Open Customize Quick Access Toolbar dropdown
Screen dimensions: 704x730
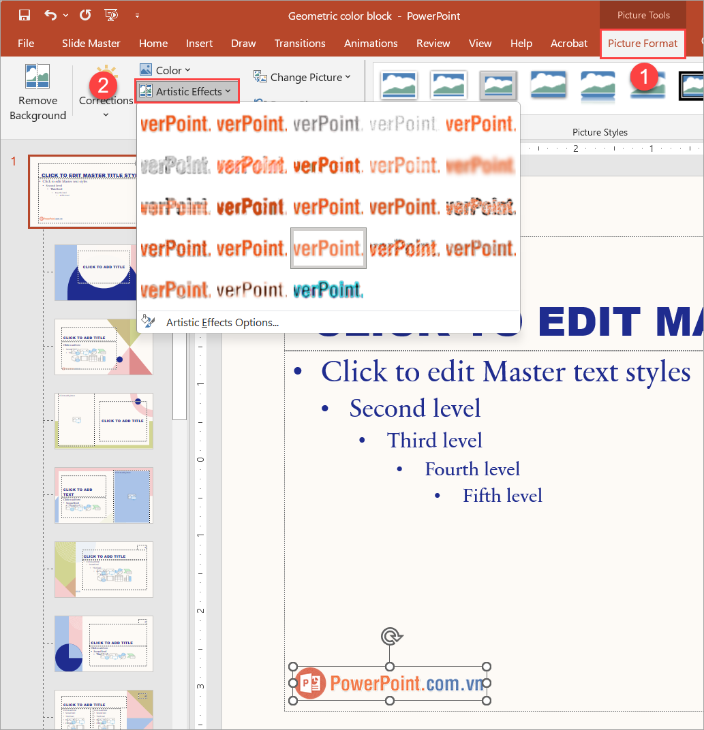137,16
